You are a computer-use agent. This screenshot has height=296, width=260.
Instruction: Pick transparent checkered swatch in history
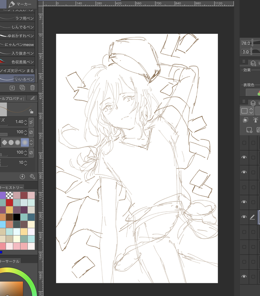pos(9,195)
